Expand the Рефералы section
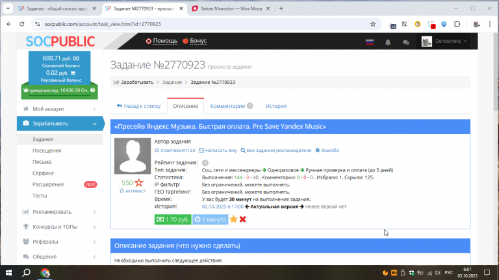The height and width of the screenshot is (280, 499). [x=60, y=242]
